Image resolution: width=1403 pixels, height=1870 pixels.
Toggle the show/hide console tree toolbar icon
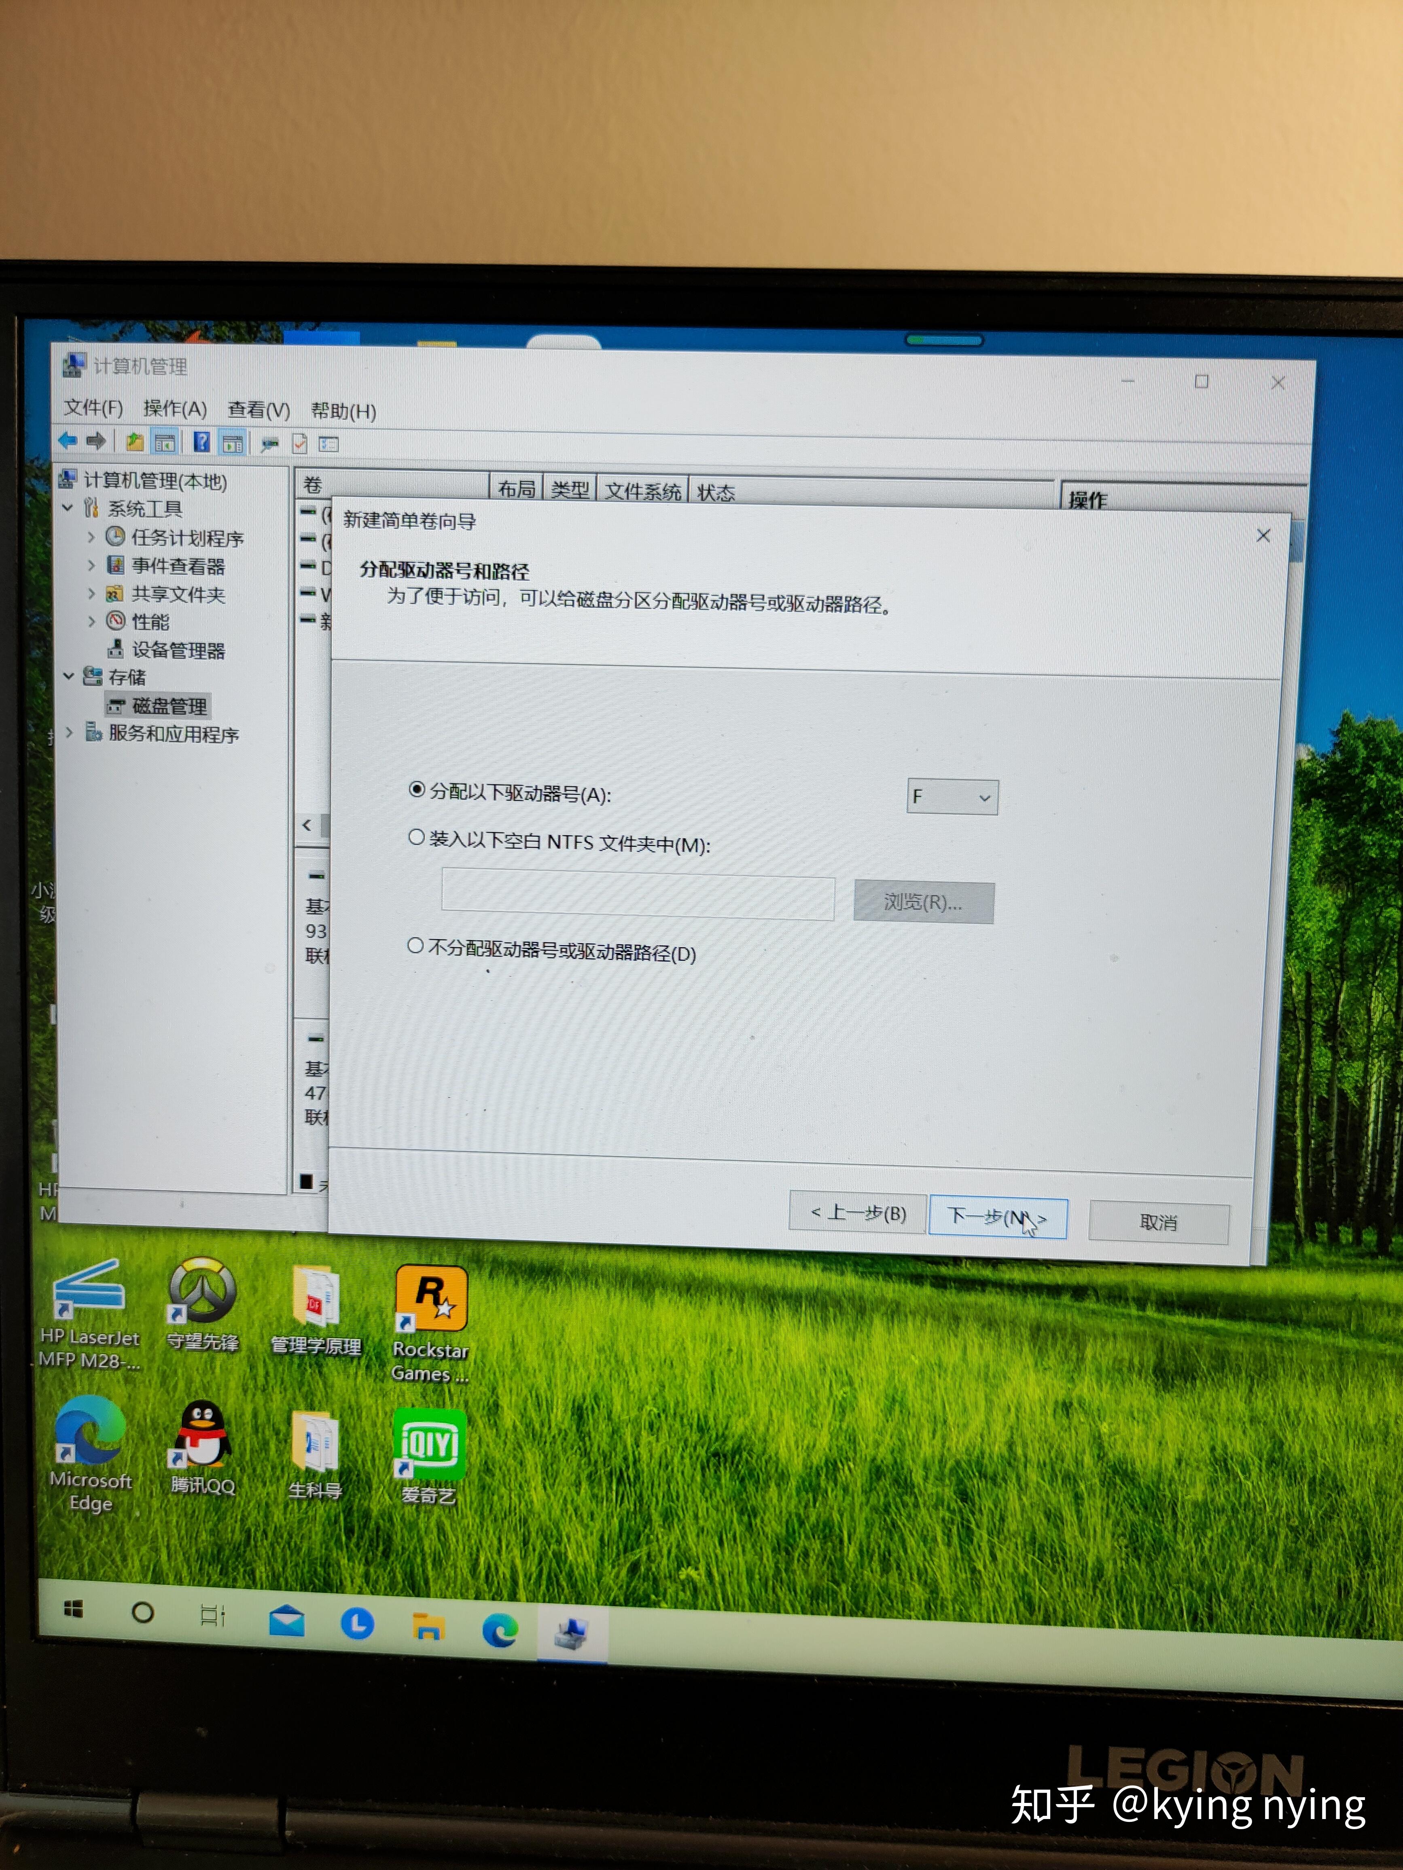tap(164, 441)
